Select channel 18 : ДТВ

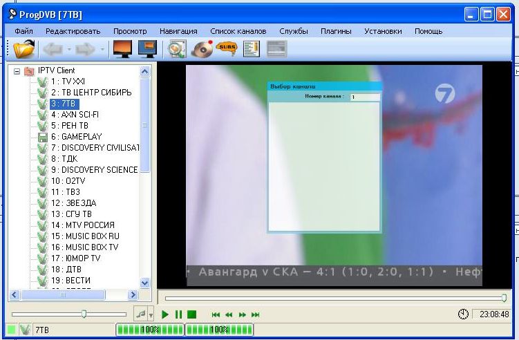[66, 270]
